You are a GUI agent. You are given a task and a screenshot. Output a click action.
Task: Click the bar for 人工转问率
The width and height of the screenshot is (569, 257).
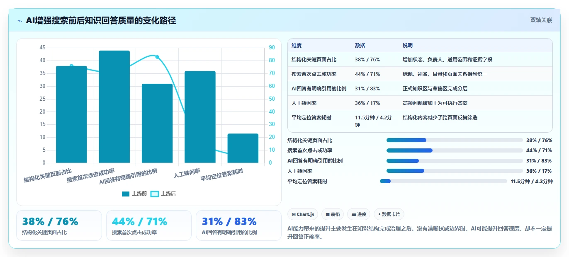click(x=200, y=117)
